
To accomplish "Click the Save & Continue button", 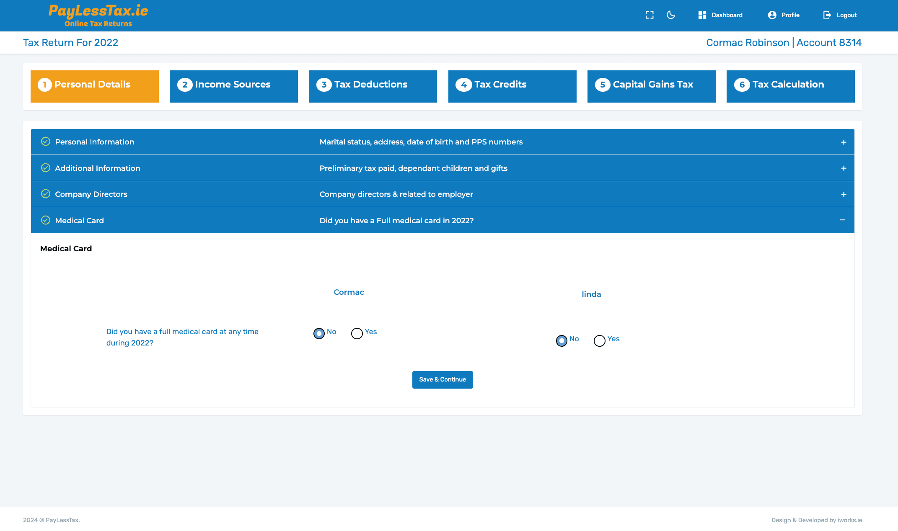I will [x=443, y=380].
